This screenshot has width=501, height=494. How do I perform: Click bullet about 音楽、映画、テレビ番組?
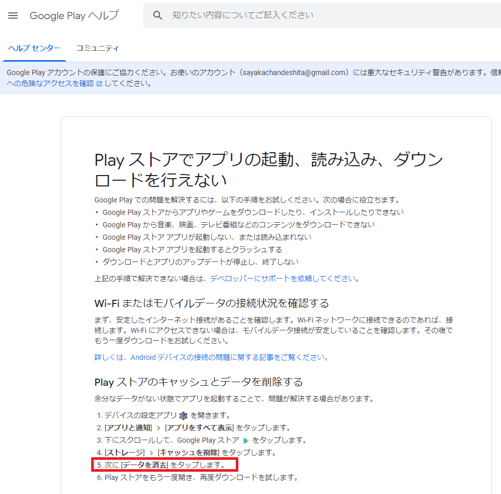click(239, 225)
